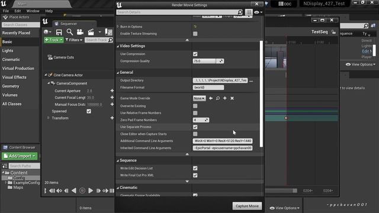Open the Track add dropdown

click(x=53, y=40)
